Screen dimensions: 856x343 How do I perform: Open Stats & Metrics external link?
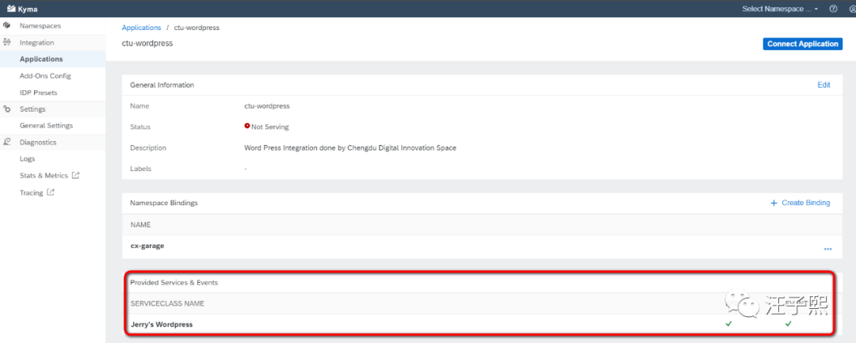[x=44, y=176]
